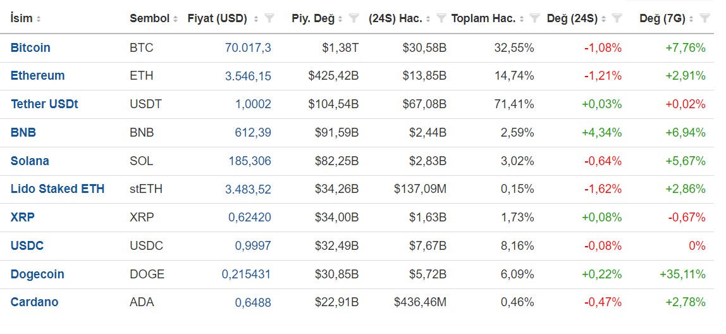Click Bitcoin's price 70.017,3

tap(248, 47)
